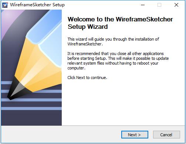Screen dimensions: 186x144
Task: Click the word 'computer.' in the text
Action: point(77,68)
